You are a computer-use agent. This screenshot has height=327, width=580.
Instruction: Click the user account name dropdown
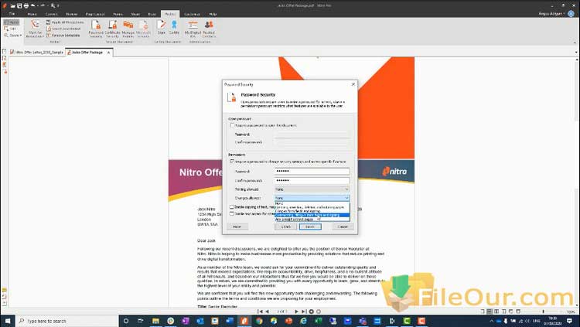[x=551, y=14]
